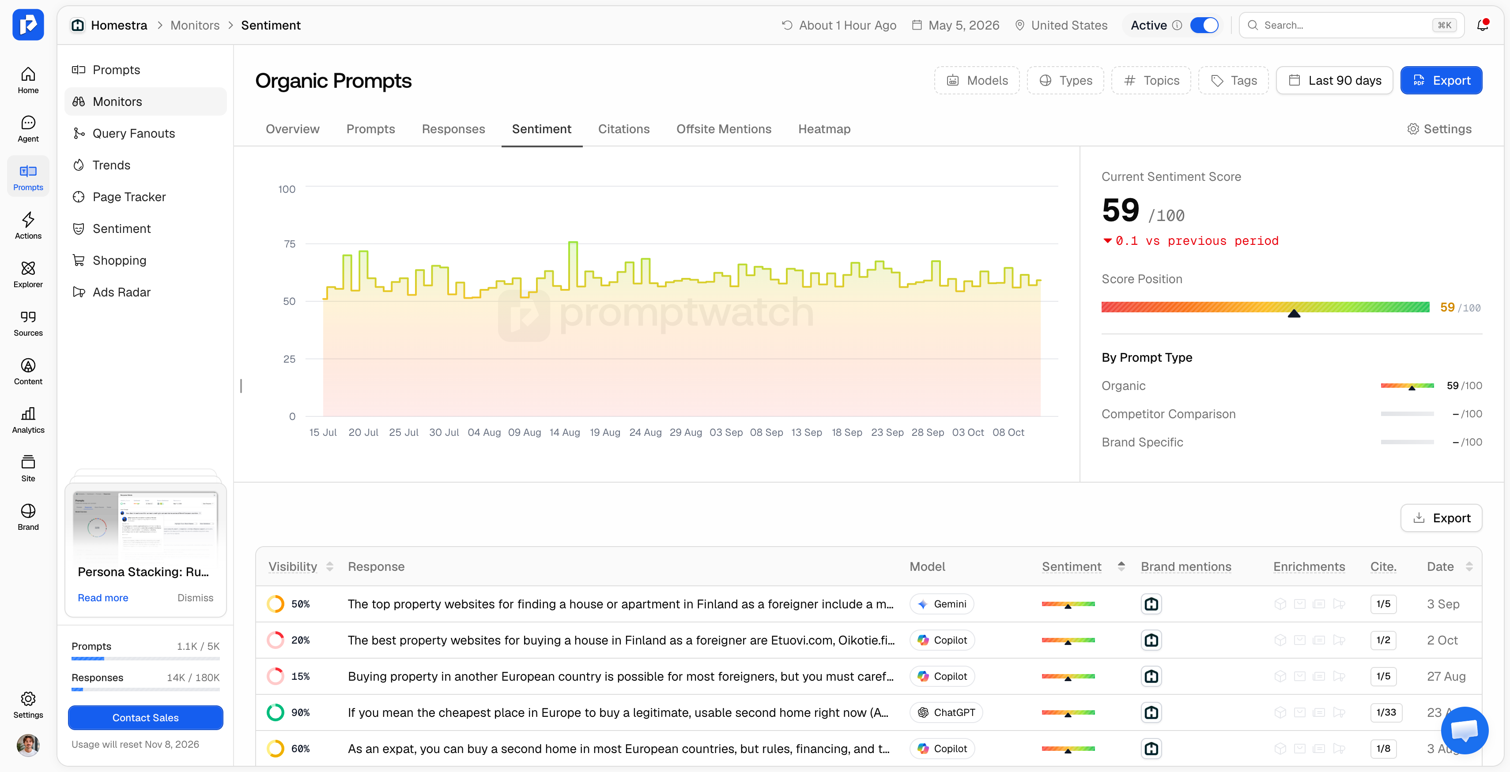Select Query Fanouts in side menu
The image size is (1510, 772).
[x=145, y=133]
